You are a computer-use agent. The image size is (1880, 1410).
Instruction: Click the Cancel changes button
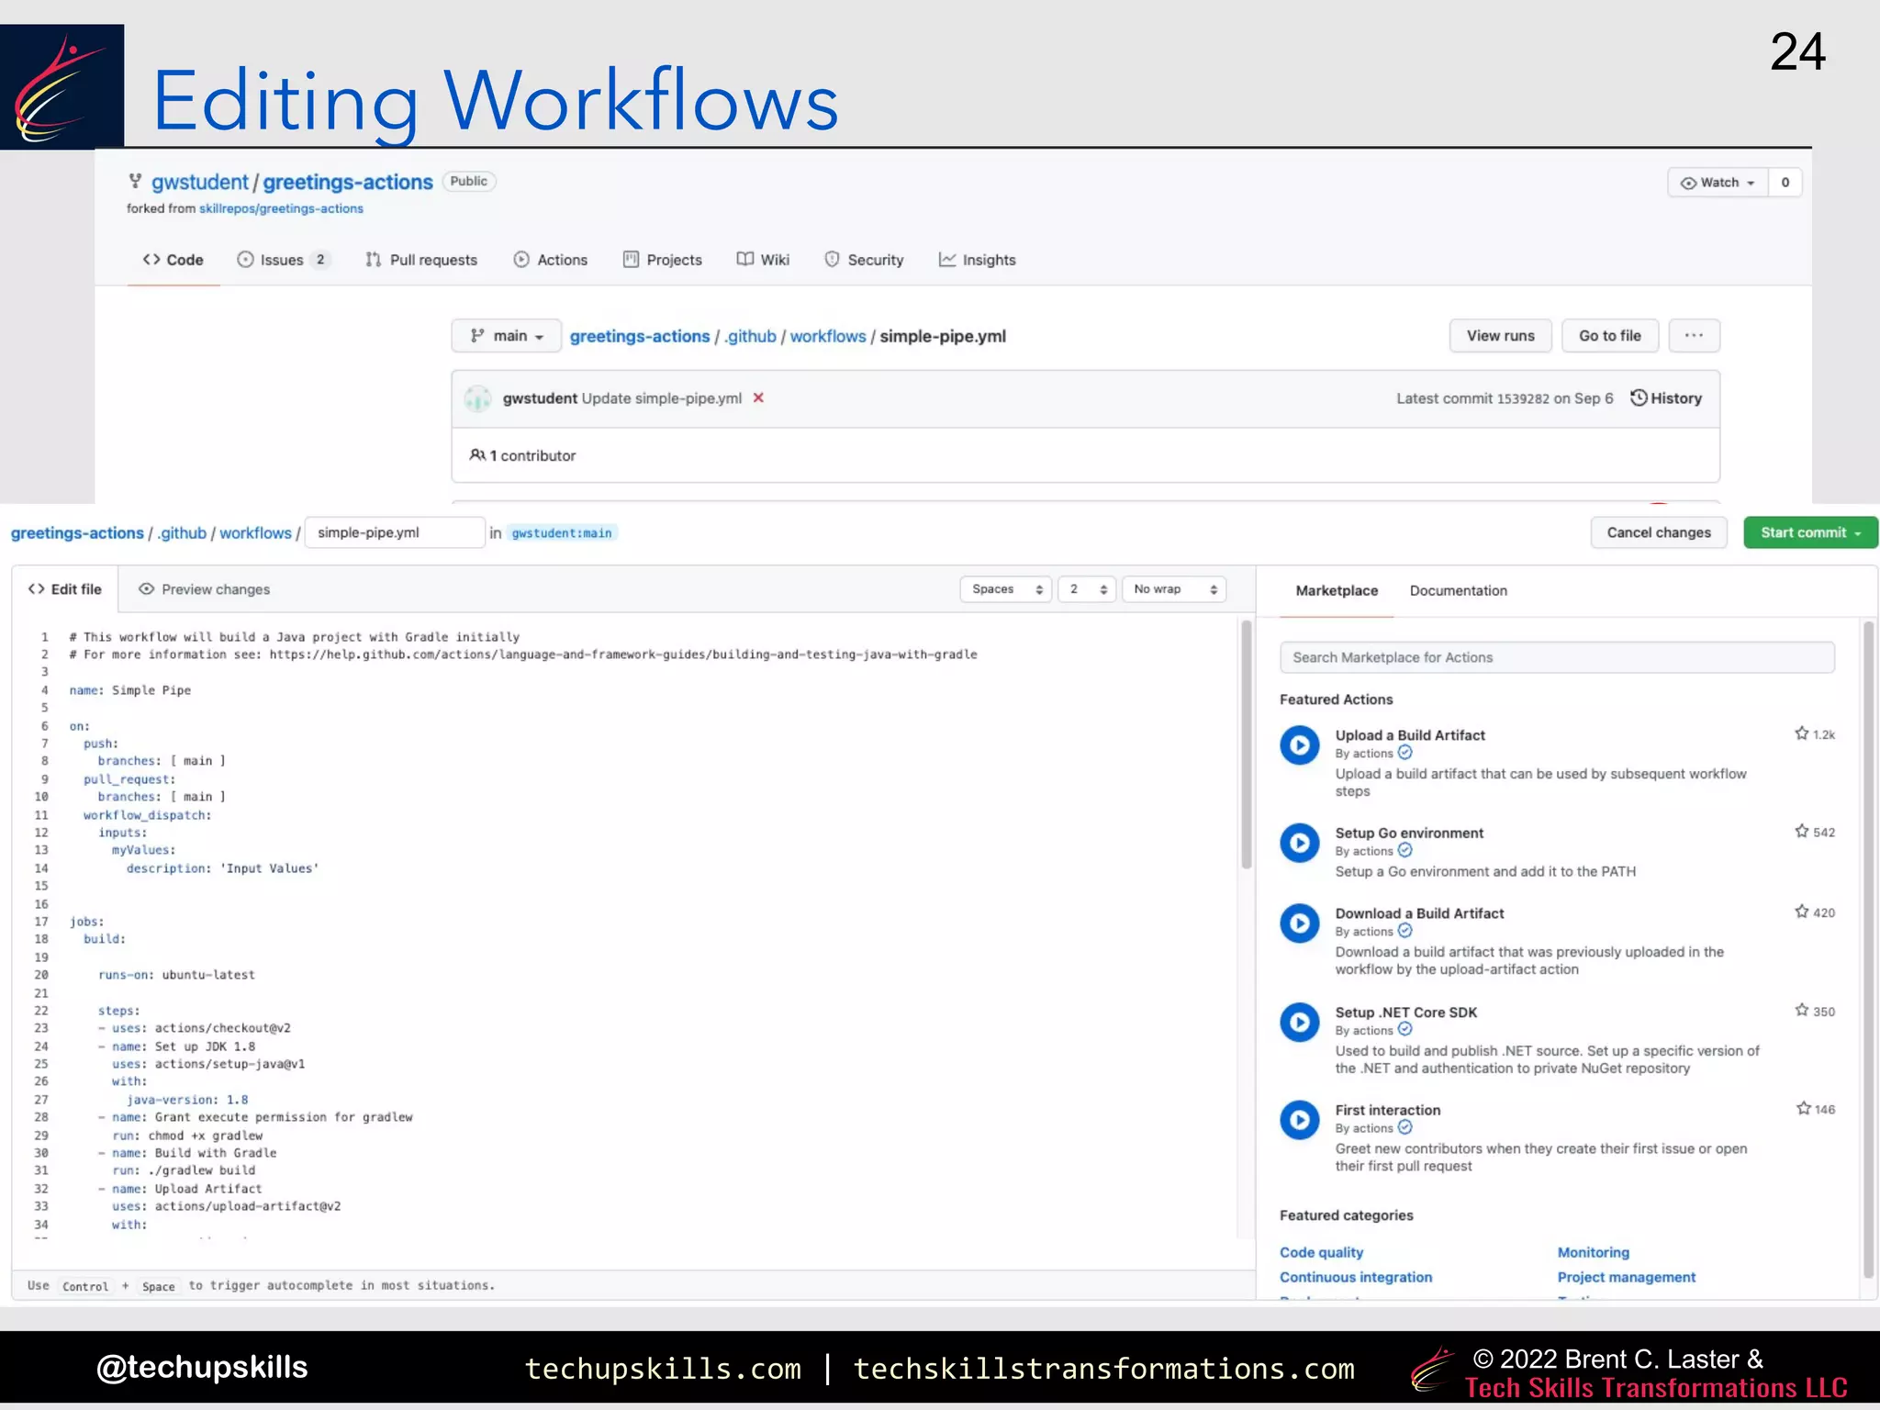1659,532
